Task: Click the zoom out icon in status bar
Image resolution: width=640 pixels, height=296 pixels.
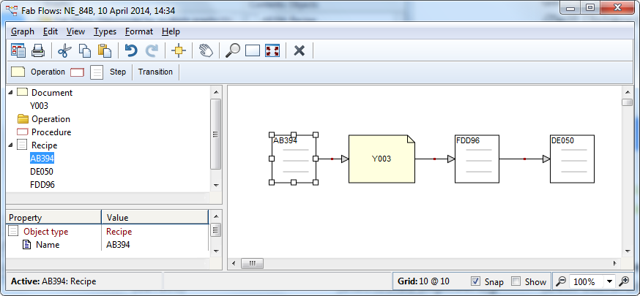Action: tap(560, 281)
